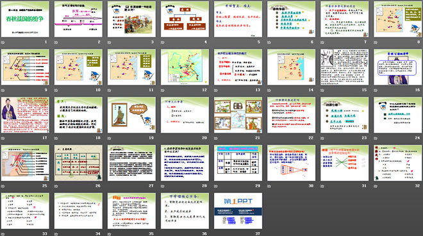
Task: Select final slide 37 第1PPT
Action: pos(238,211)
